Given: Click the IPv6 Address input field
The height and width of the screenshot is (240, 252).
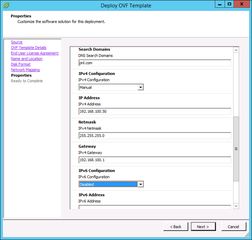Looking at the screenshot, I should click(x=155, y=207).
